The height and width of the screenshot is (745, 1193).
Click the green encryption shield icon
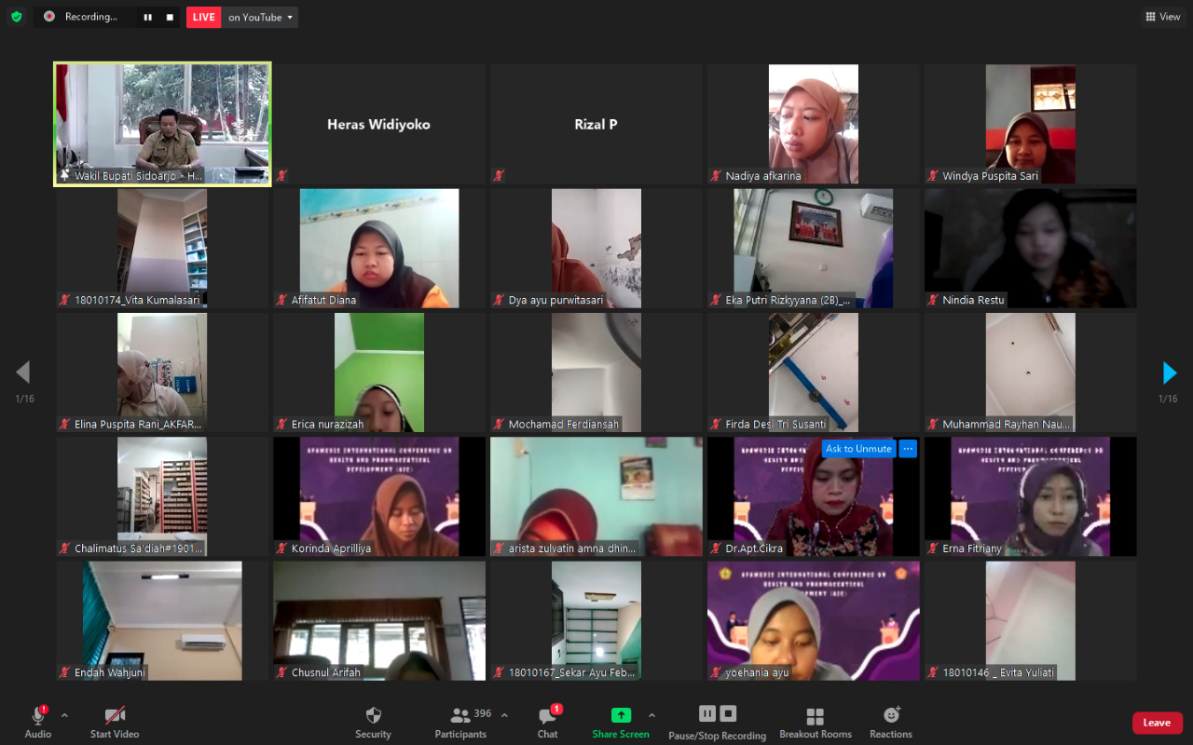tap(16, 17)
